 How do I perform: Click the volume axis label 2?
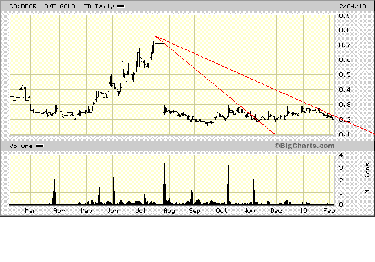341,180
